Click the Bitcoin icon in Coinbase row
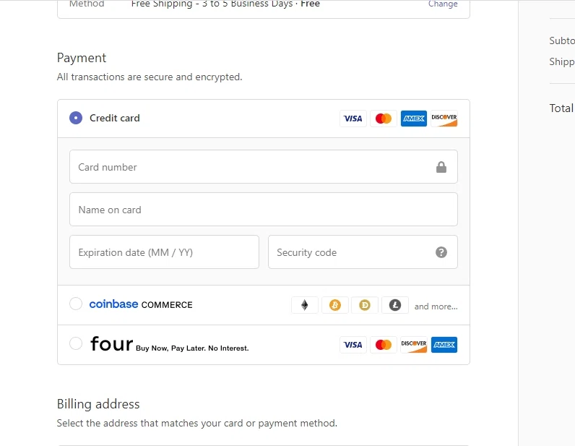 click(x=334, y=305)
